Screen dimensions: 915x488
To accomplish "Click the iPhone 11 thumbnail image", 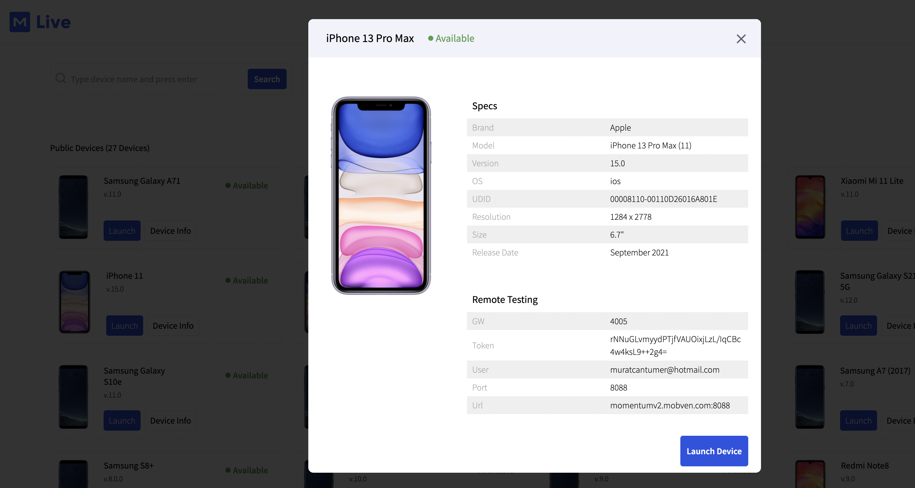I will tap(75, 302).
